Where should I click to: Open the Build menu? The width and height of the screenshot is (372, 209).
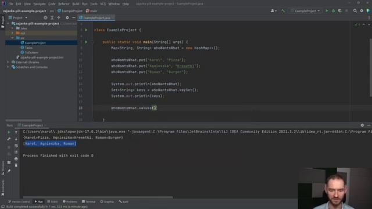(76, 4)
